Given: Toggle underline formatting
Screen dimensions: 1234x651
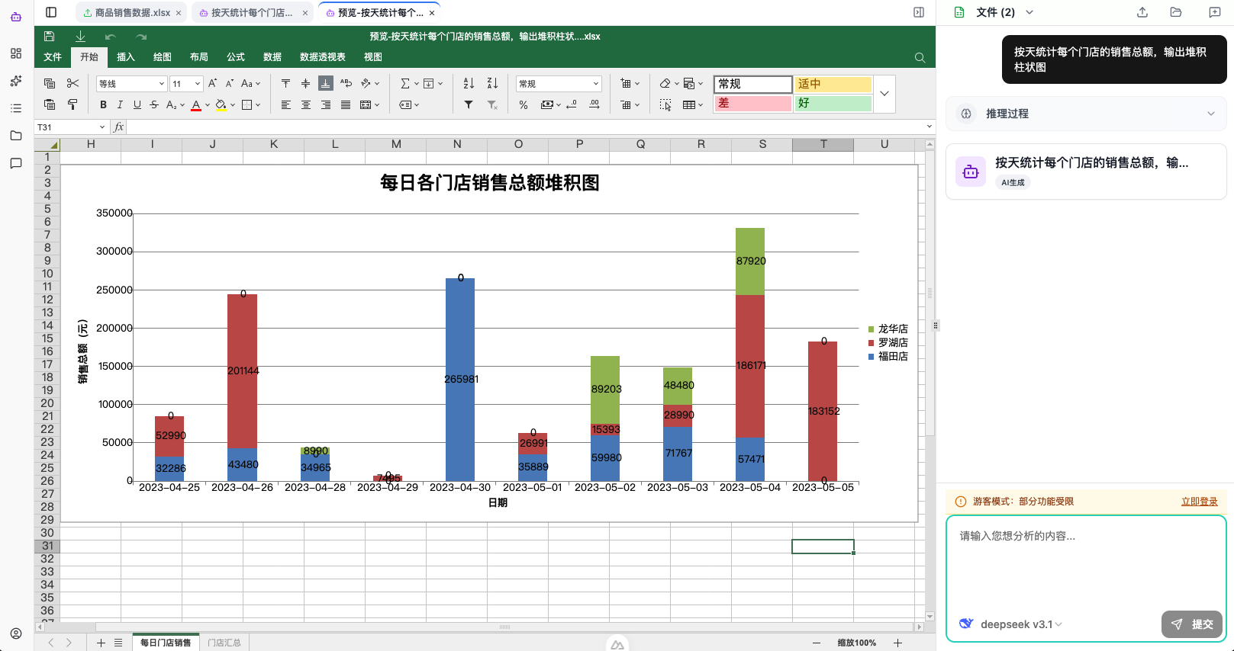Looking at the screenshot, I should tap(137, 104).
